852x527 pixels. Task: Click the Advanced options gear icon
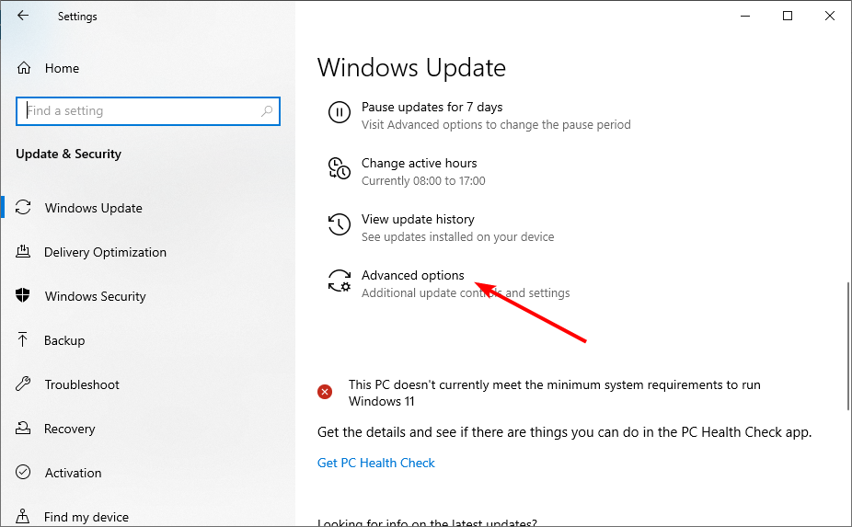pos(339,281)
